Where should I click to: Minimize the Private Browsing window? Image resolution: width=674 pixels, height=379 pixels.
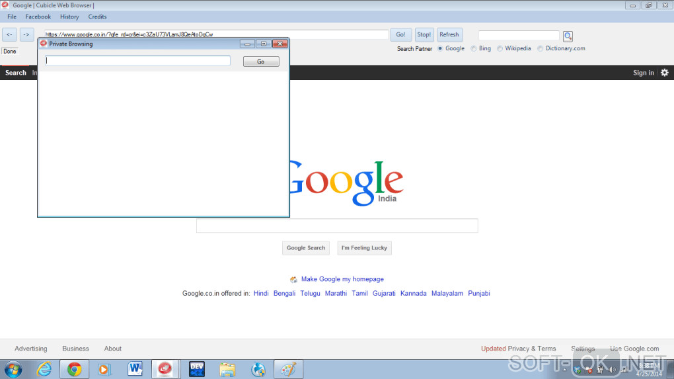click(247, 44)
